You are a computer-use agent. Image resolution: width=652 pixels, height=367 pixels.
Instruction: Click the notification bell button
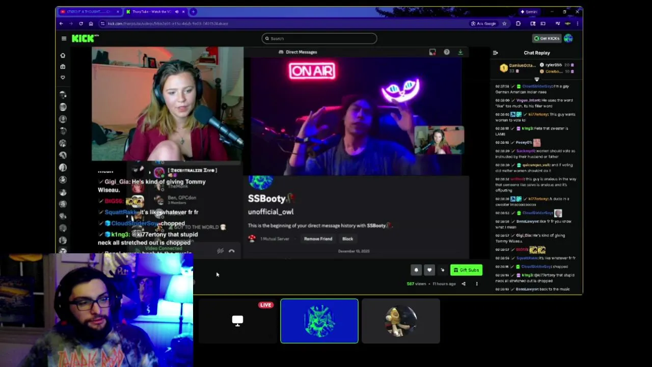pos(416,270)
